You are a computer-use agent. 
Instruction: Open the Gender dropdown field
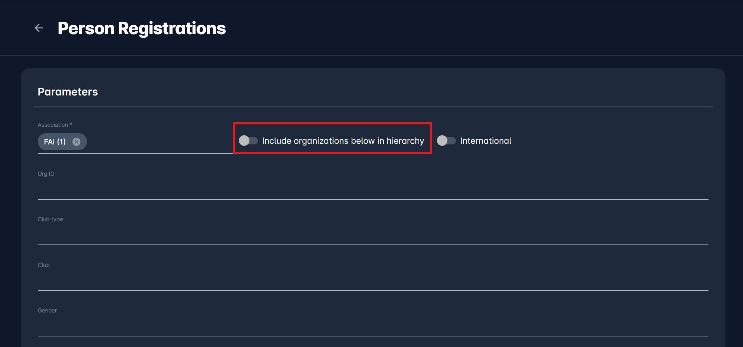(373, 327)
